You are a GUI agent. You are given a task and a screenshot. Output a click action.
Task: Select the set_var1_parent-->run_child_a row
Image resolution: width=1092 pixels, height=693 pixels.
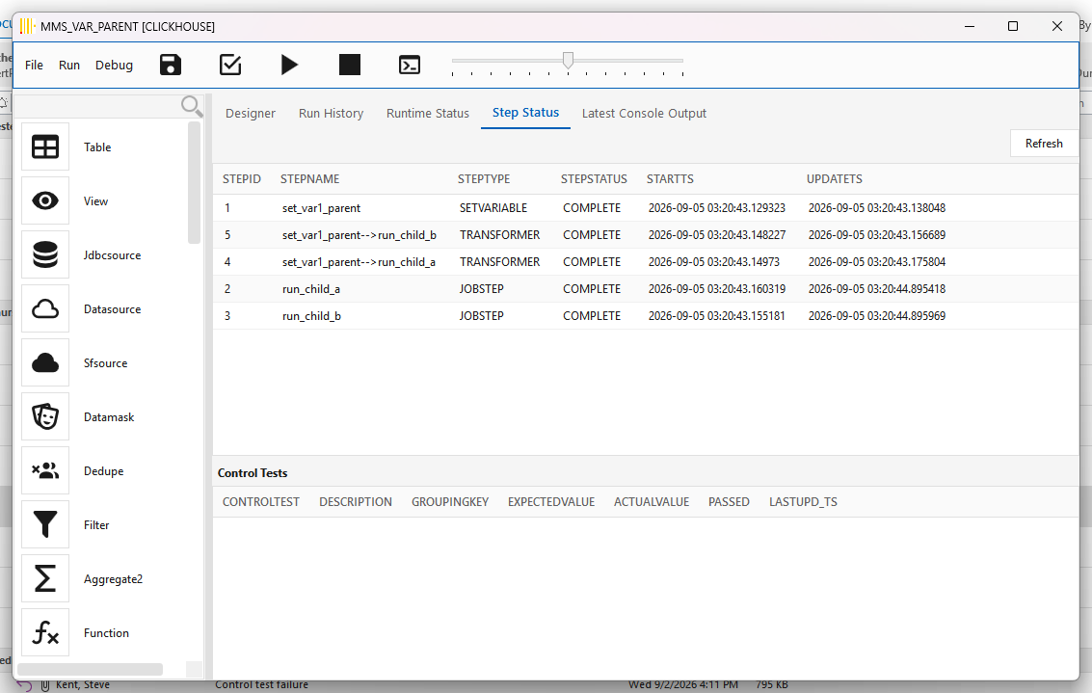tap(646, 262)
